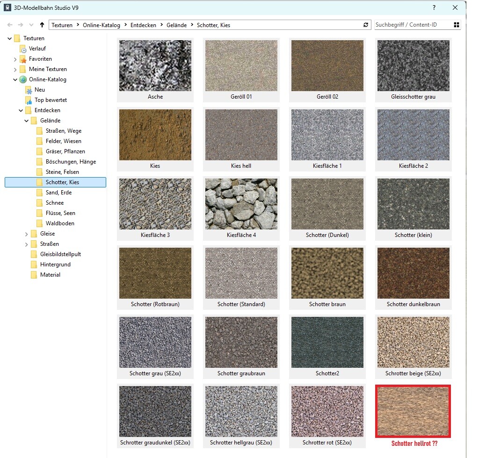
Task: Pick the Schotter dunkelbraun texture swatch
Action: [413, 273]
